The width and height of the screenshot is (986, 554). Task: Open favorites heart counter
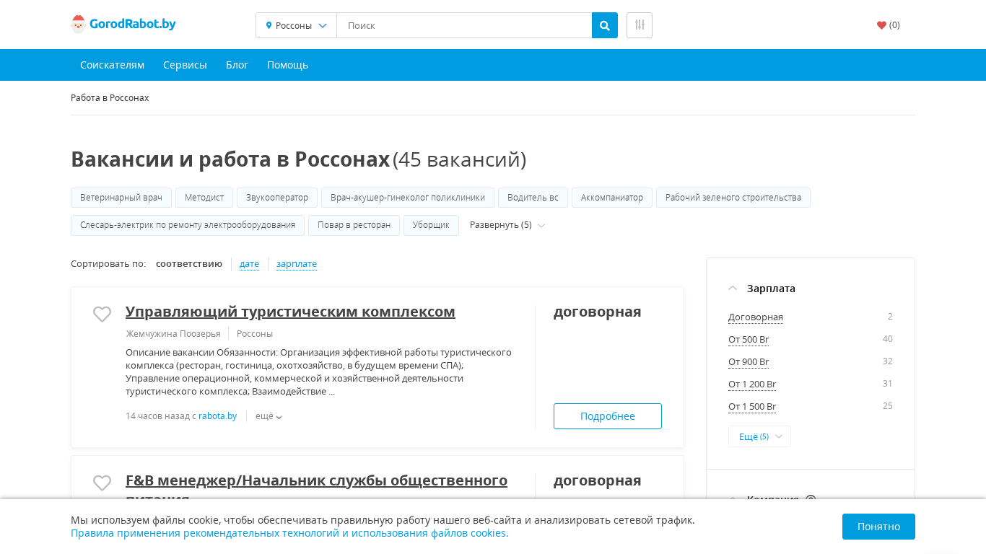coord(889,25)
